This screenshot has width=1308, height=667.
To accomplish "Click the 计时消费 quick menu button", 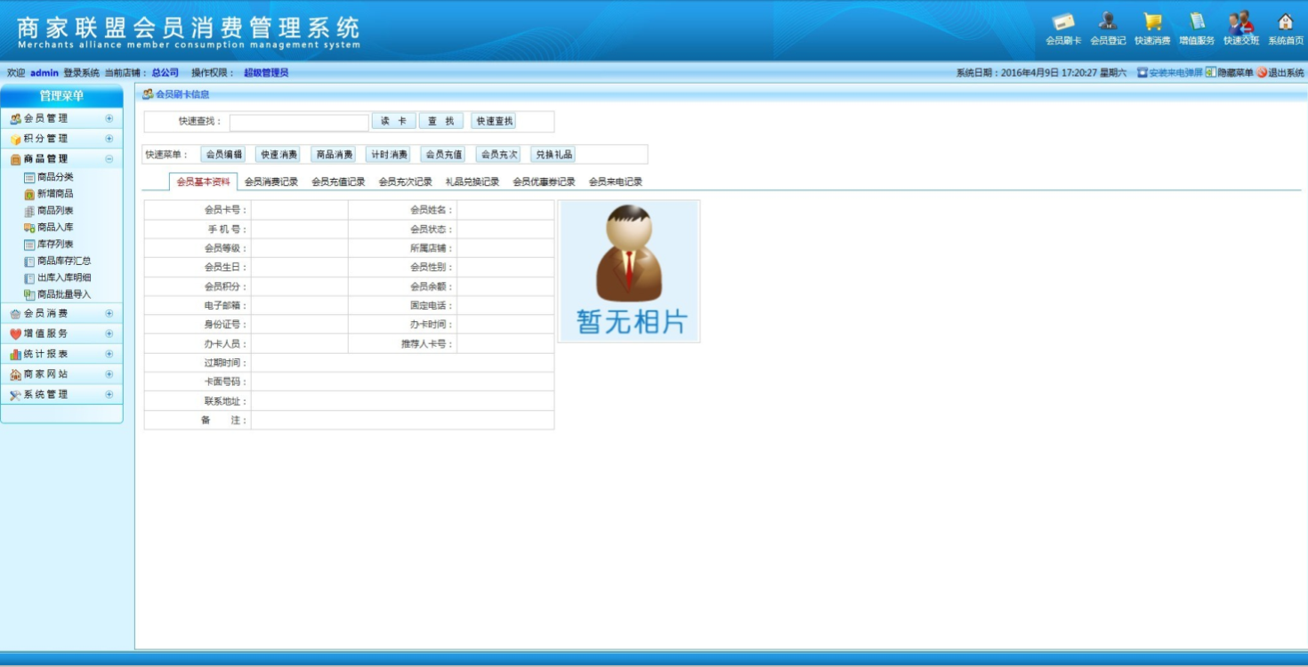I will pos(388,155).
